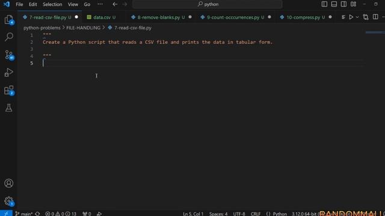Viewport: 385px width, 216px height.
Task: Click the main branch indicator in status bar
Action: pyautogui.click(x=24, y=214)
